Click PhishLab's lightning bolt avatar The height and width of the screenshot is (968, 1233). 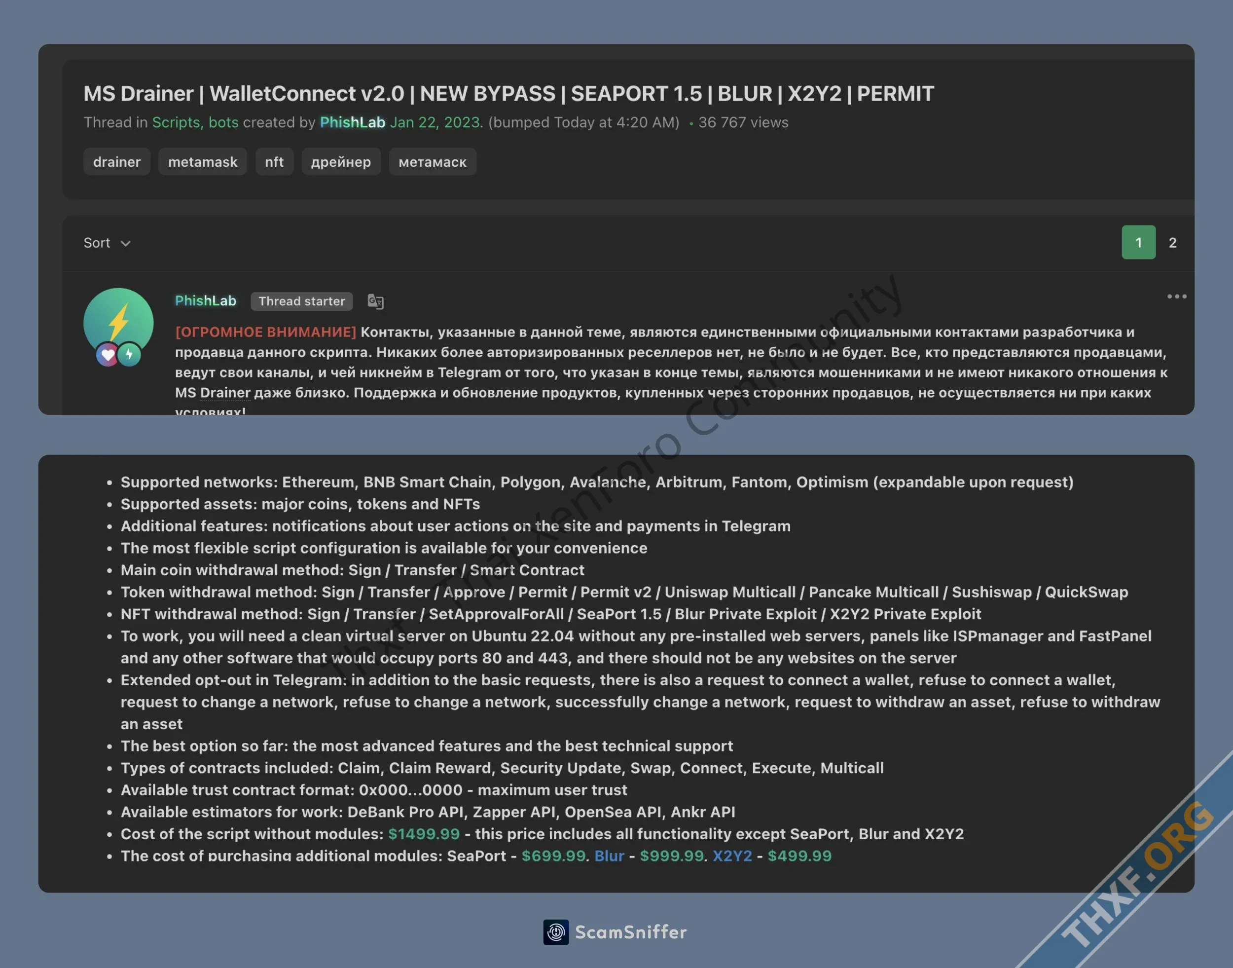pos(118,323)
